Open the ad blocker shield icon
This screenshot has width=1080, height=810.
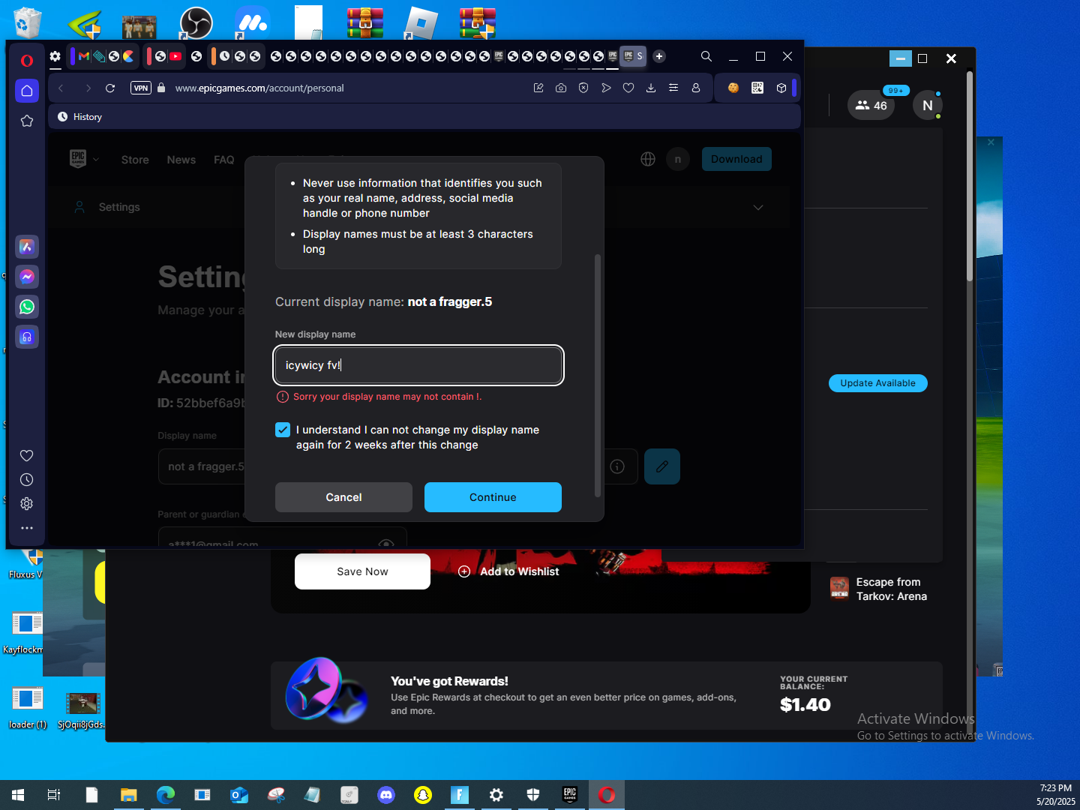point(583,88)
